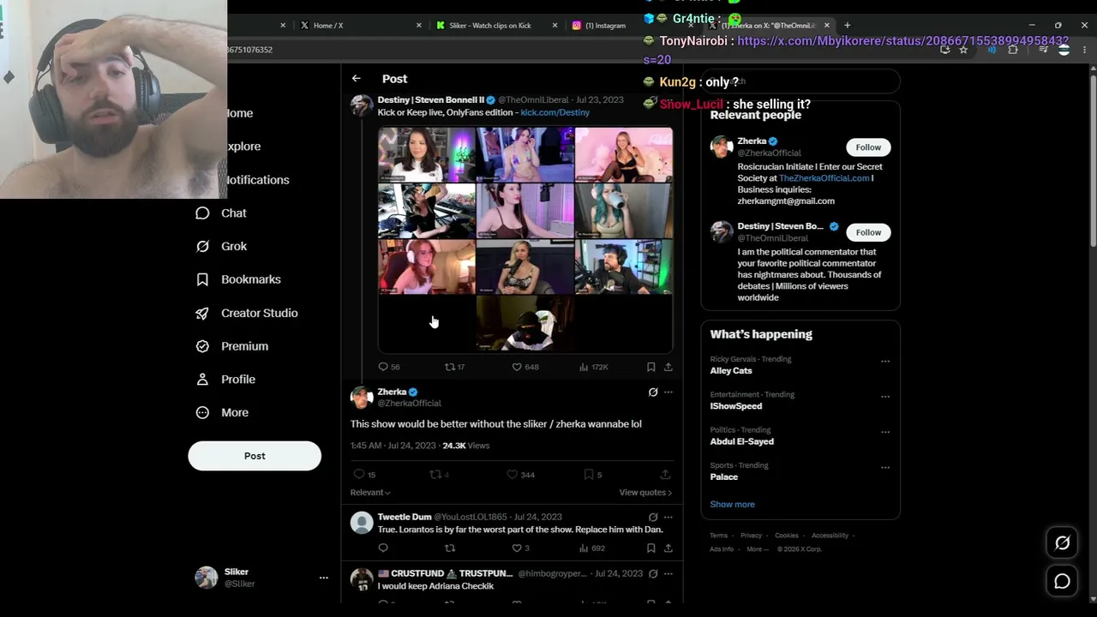Screen dimensions: 1097x617
Task: Open Premium from the sidebar
Action: pos(244,346)
